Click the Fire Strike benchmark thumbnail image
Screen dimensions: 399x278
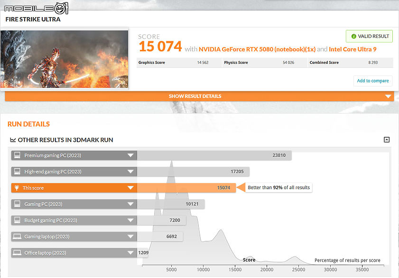click(65, 59)
